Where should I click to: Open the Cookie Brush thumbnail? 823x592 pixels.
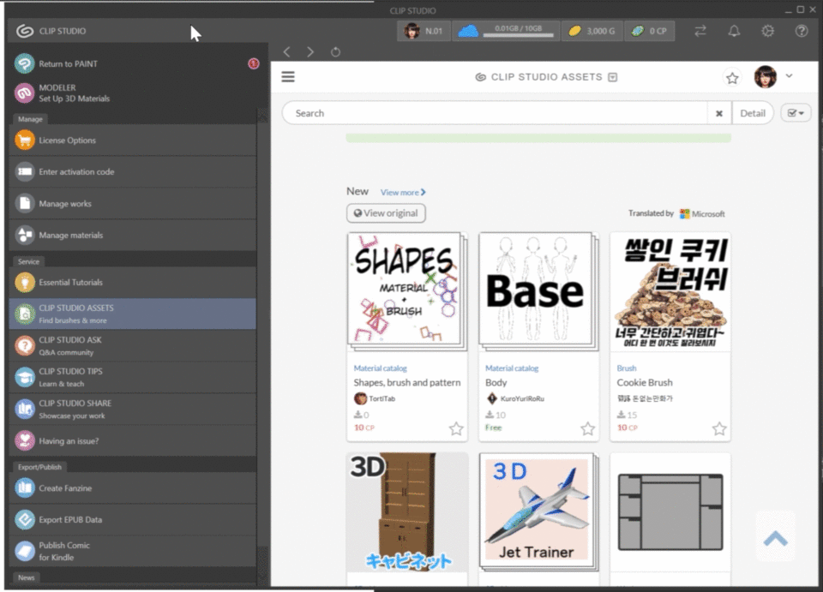[x=670, y=291]
